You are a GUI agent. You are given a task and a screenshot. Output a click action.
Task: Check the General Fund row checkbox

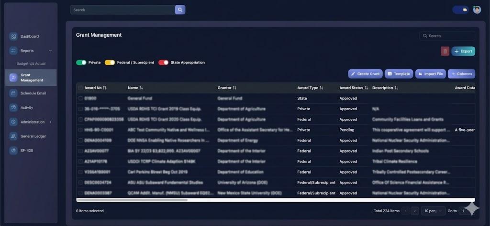(80, 98)
